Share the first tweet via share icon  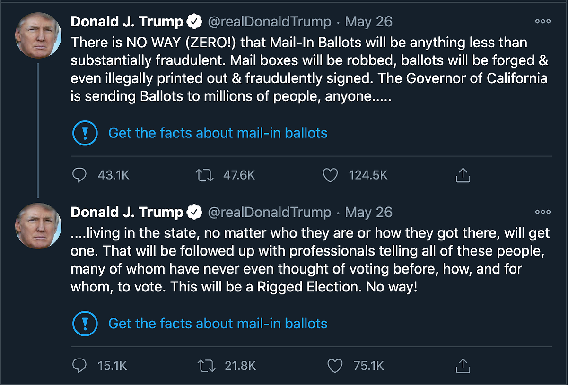point(463,175)
